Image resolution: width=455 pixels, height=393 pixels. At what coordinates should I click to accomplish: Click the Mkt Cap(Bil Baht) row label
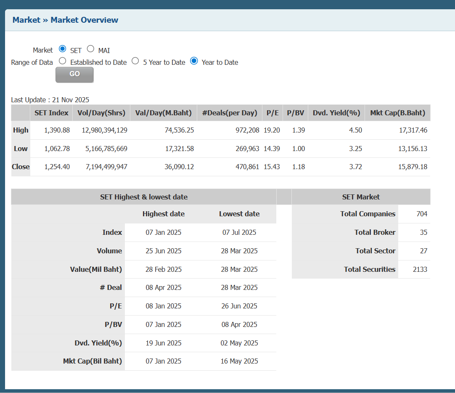point(92,361)
